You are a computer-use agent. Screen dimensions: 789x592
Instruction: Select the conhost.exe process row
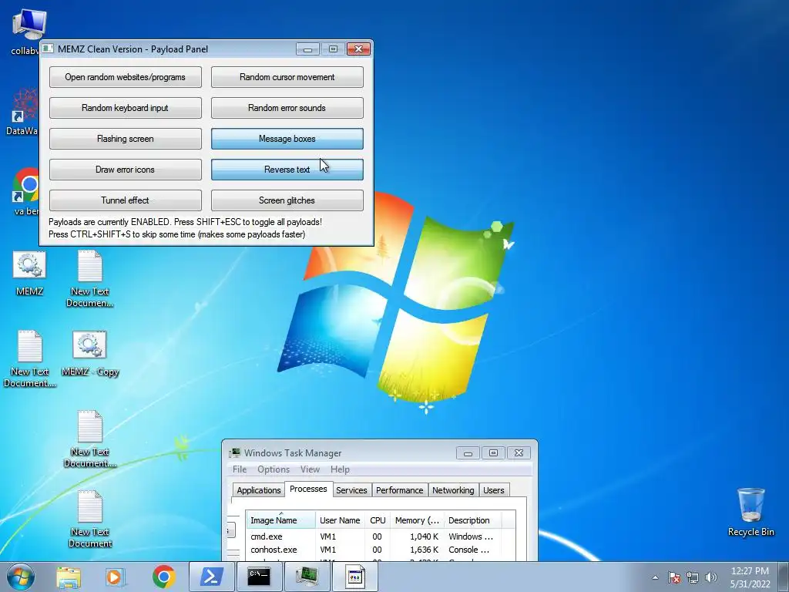[x=381, y=550]
